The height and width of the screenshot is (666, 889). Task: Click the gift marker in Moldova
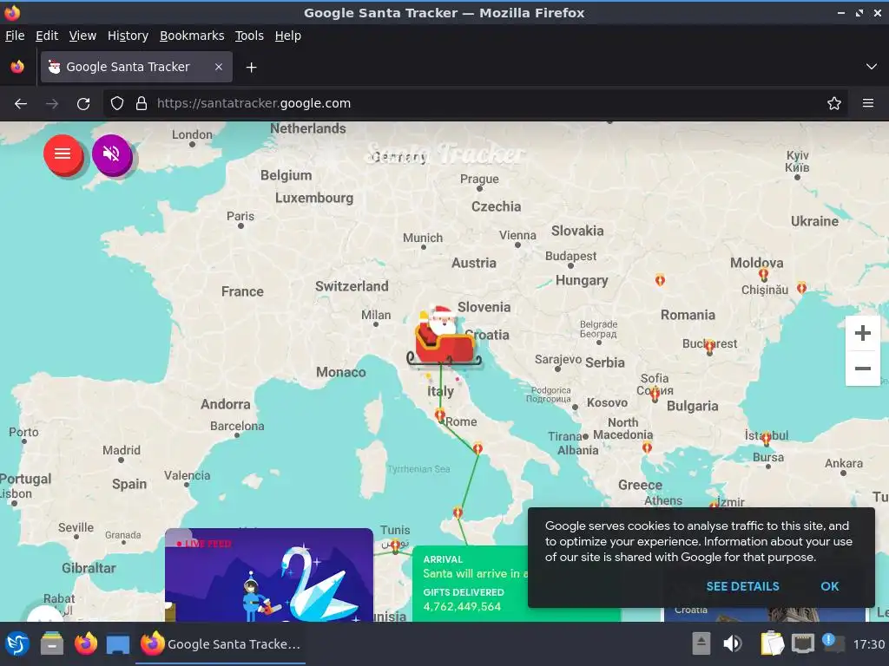pos(764,275)
